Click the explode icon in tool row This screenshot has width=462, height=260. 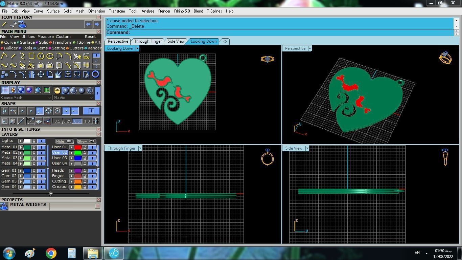[59, 74]
